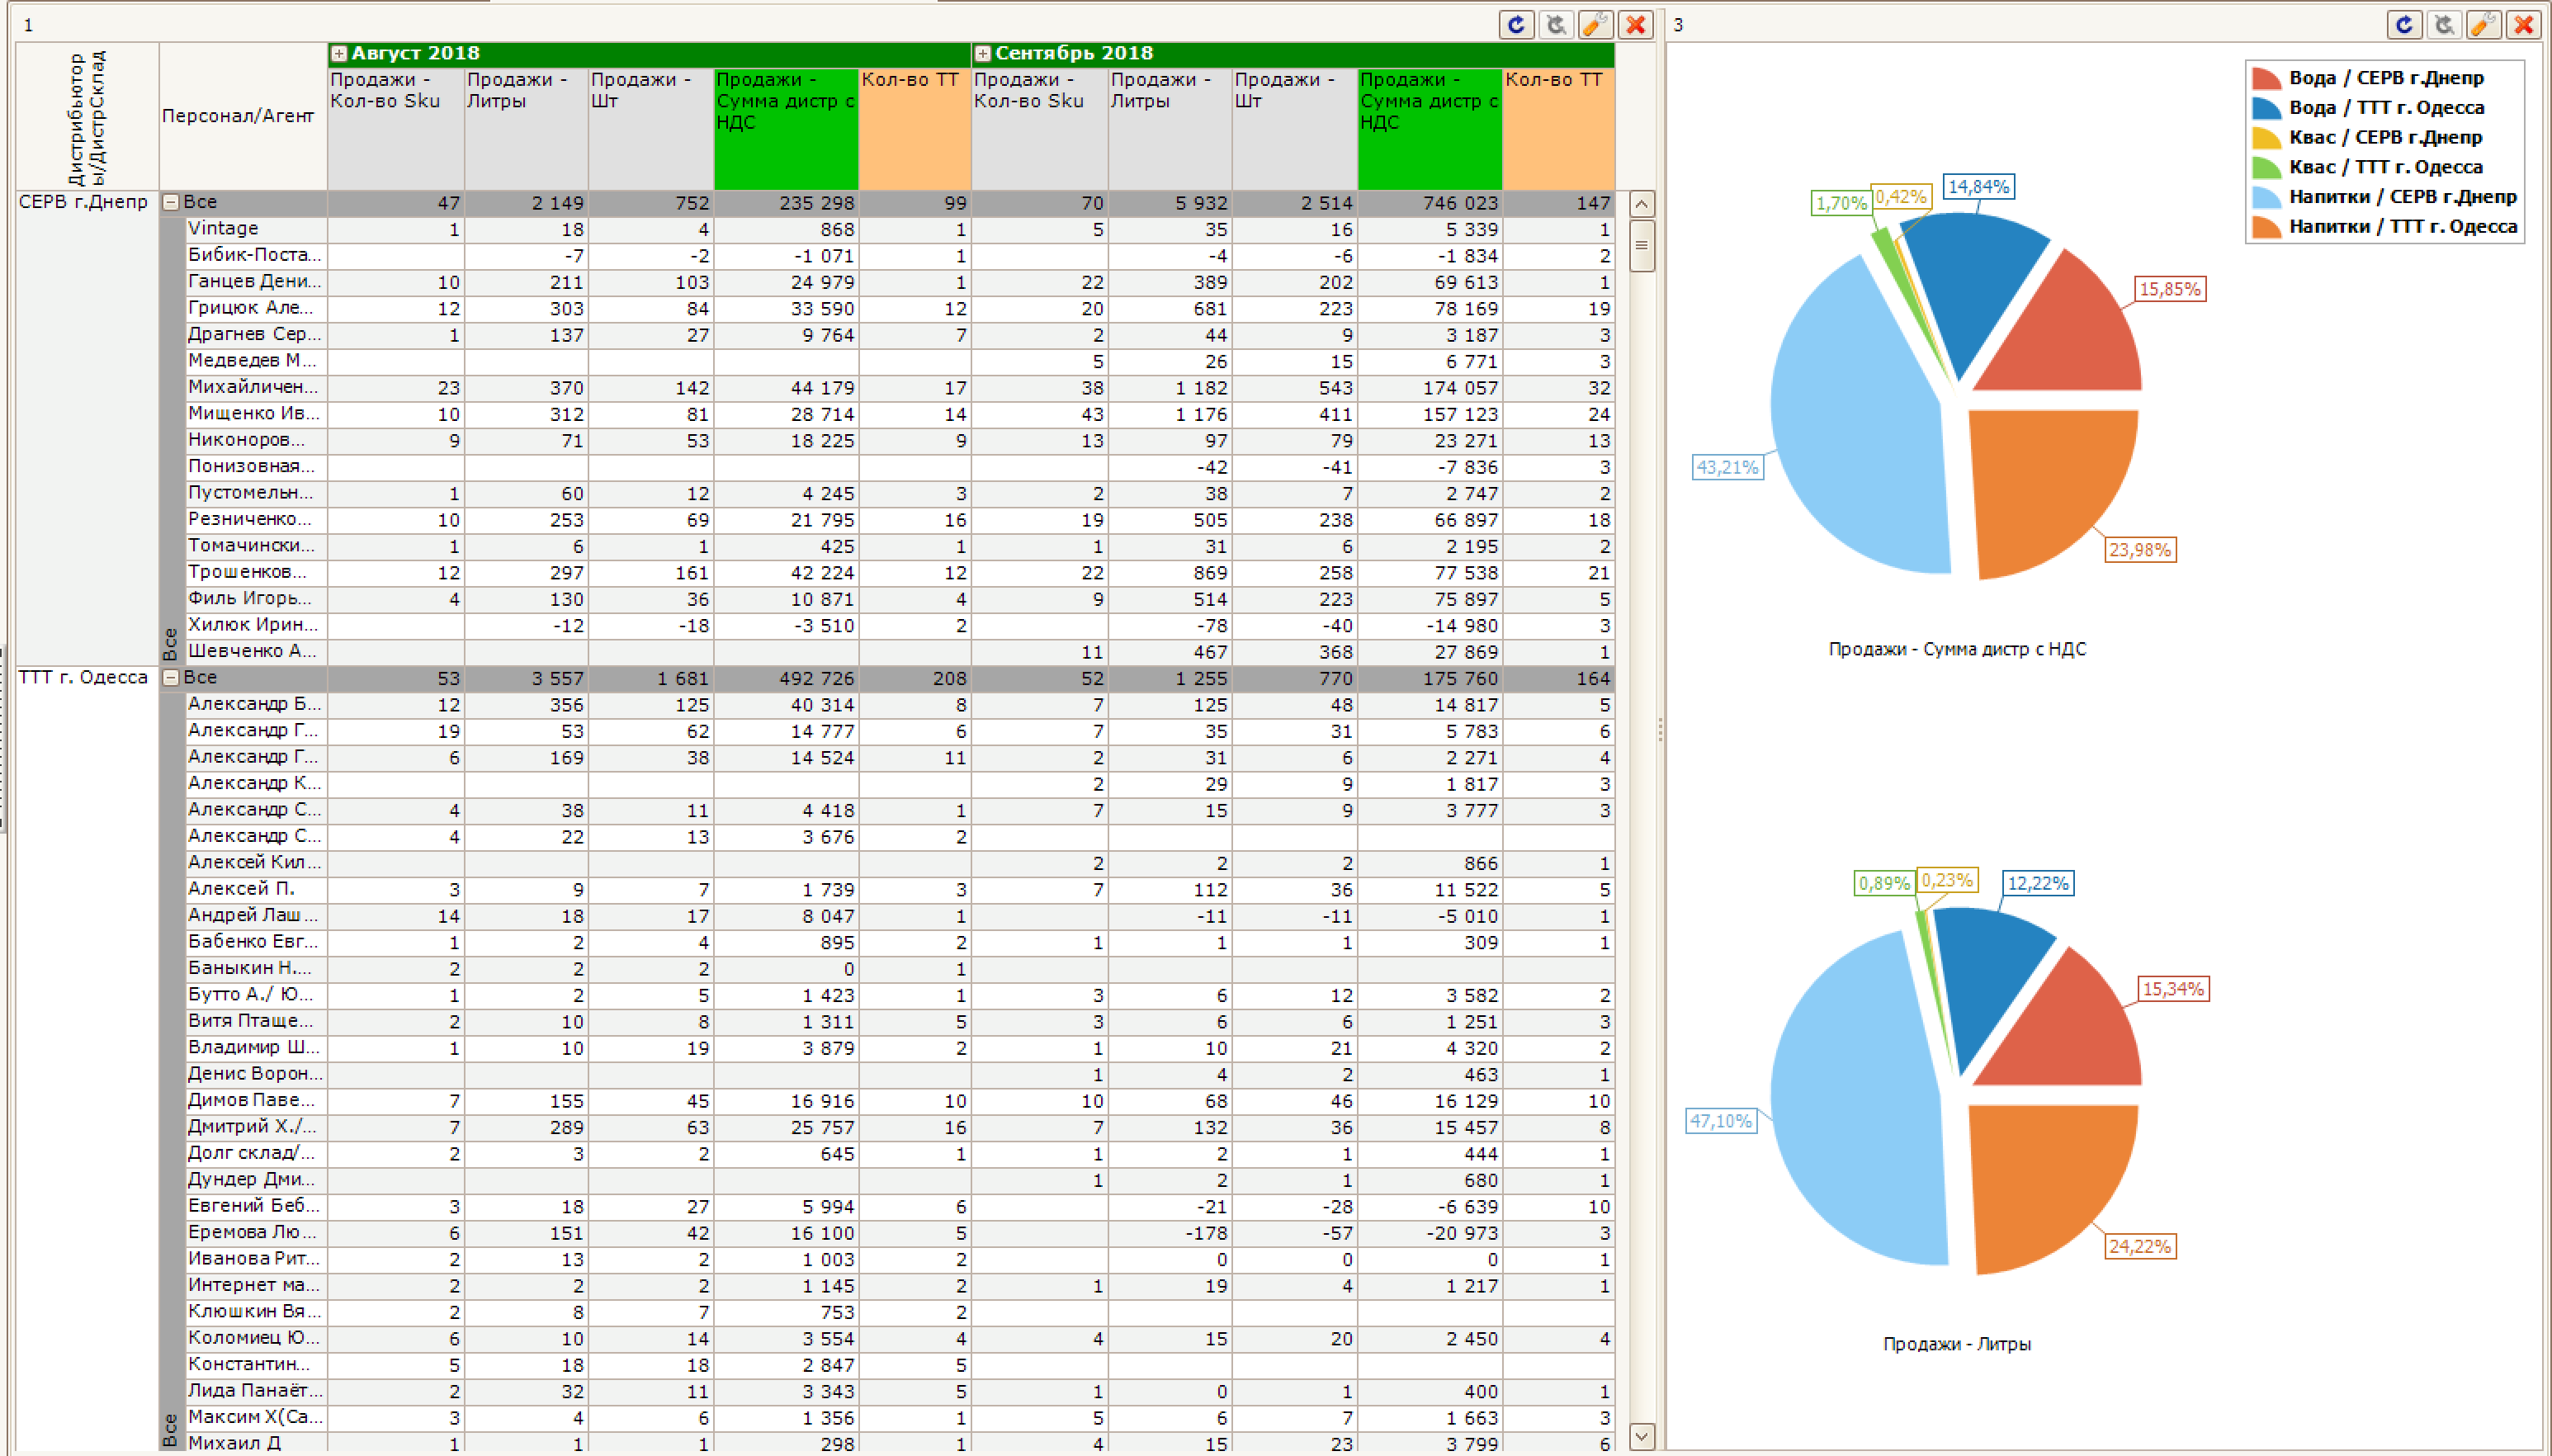2552x1456 pixels.
Task: Collapse the СЕРВ г.Днепр agent rows
Action: tap(171, 203)
